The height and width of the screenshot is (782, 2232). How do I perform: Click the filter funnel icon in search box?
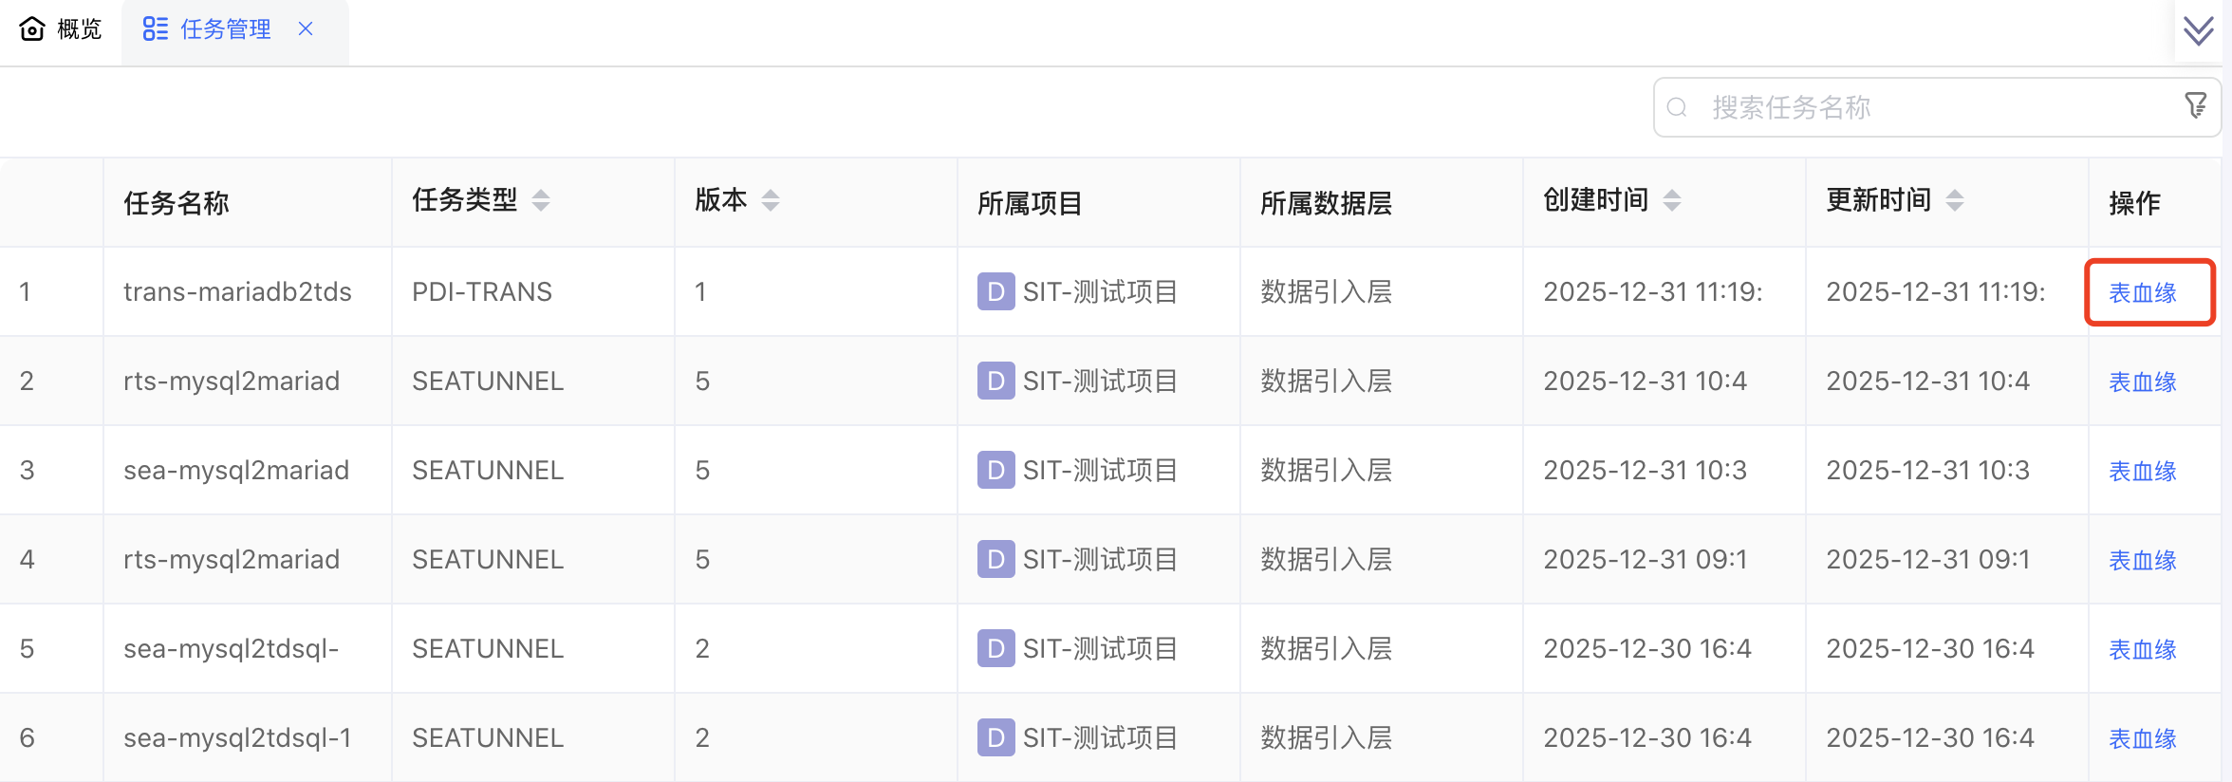pos(2195,105)
